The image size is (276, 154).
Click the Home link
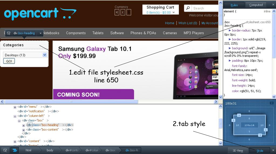point(169,23)
